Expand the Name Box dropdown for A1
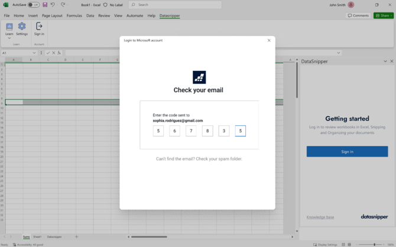396x247 pixels. coord(34,53)
